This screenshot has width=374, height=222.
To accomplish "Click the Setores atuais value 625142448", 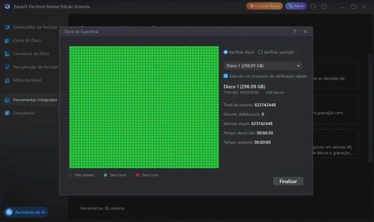I will [x=262, y=124].
